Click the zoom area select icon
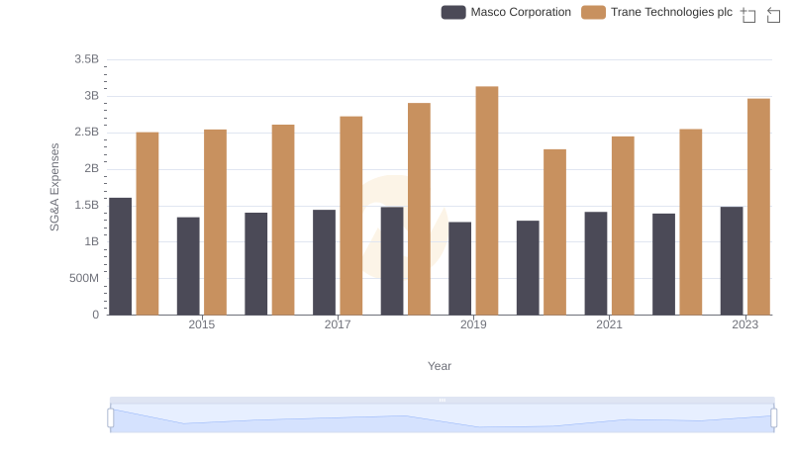The width and height of the screenshot is (792, 456). 748,15
